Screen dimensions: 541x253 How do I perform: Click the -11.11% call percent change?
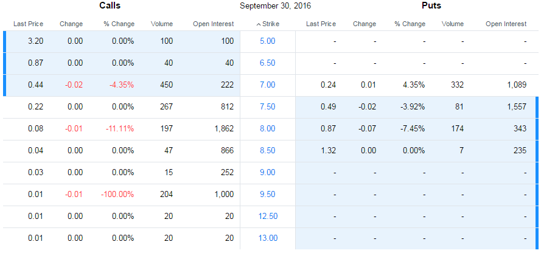pos(120,129)
